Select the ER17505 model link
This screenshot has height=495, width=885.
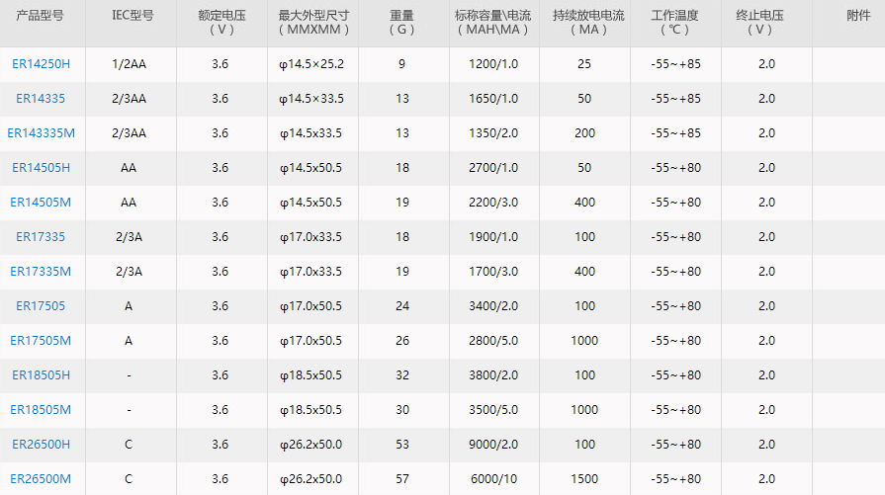coord(42,306)
